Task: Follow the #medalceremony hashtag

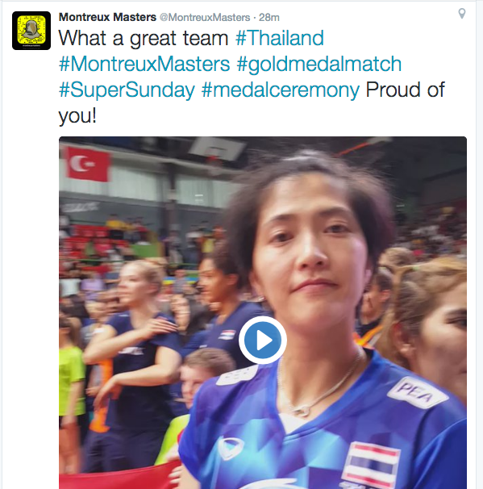Action: point(280,90)
